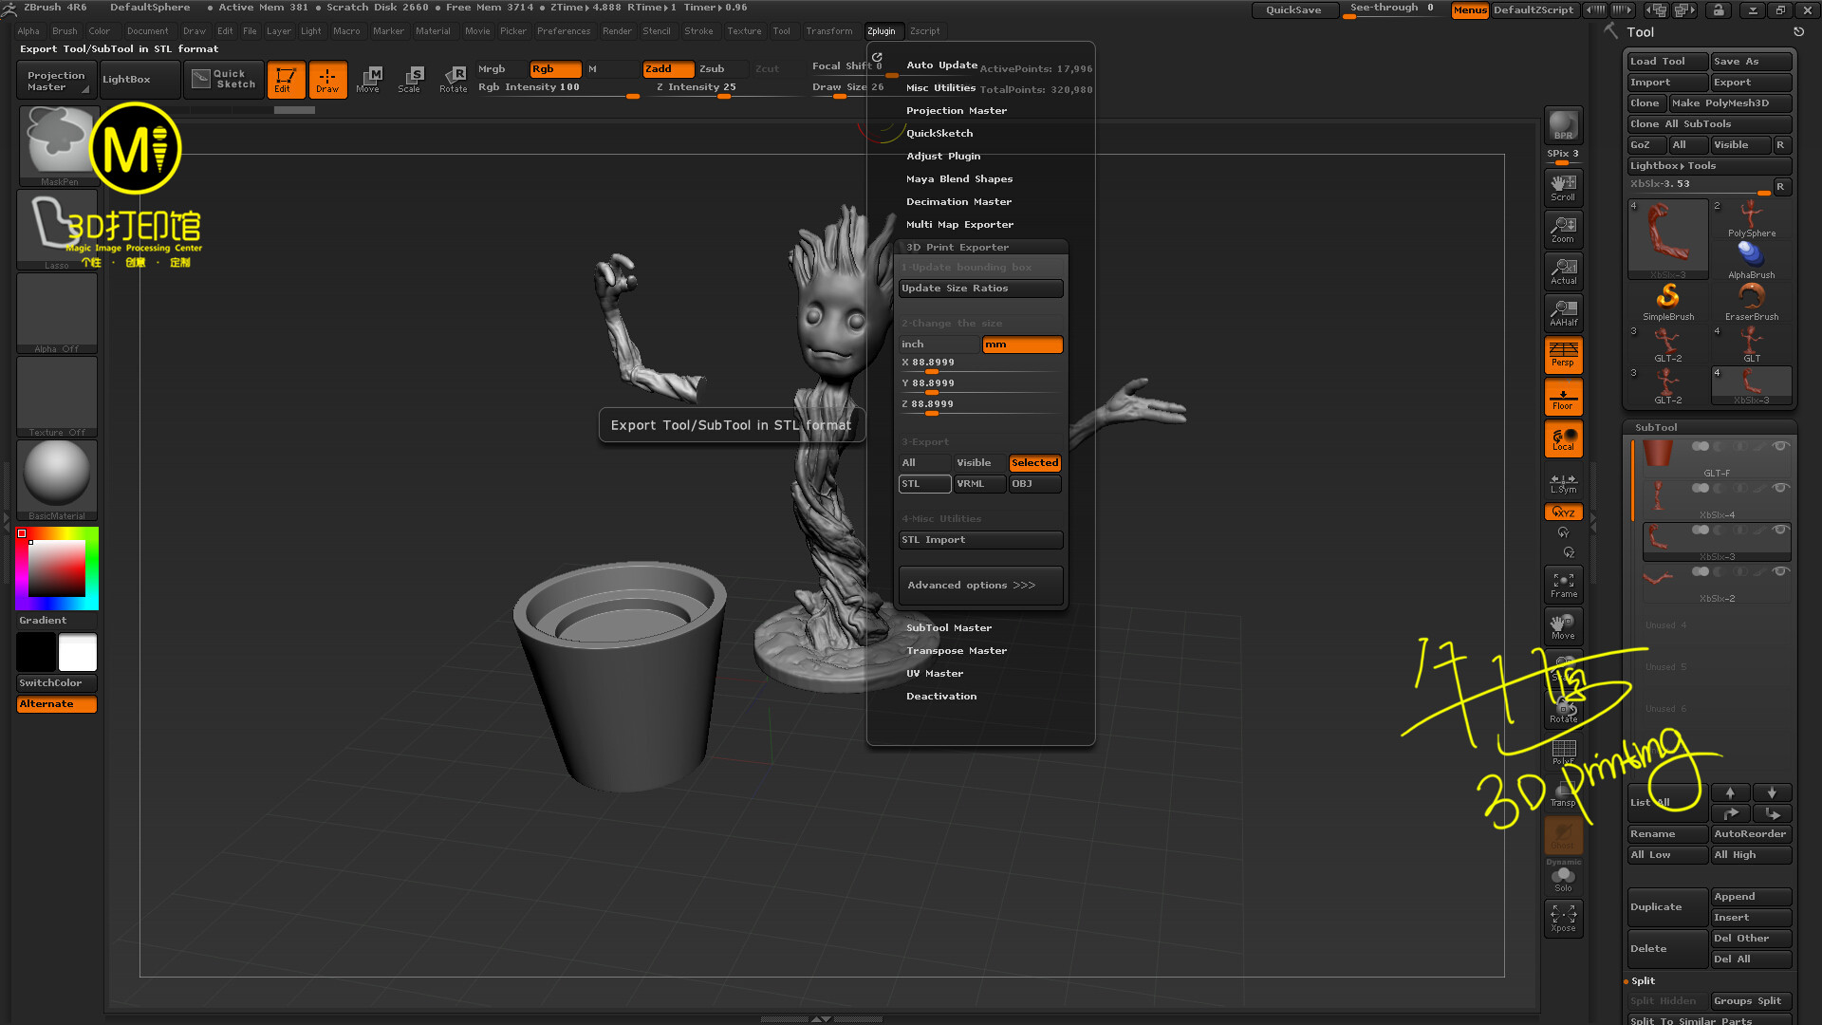Click the BPR render icon
Screen dimensions: 1822x1025
point(1563,125)
